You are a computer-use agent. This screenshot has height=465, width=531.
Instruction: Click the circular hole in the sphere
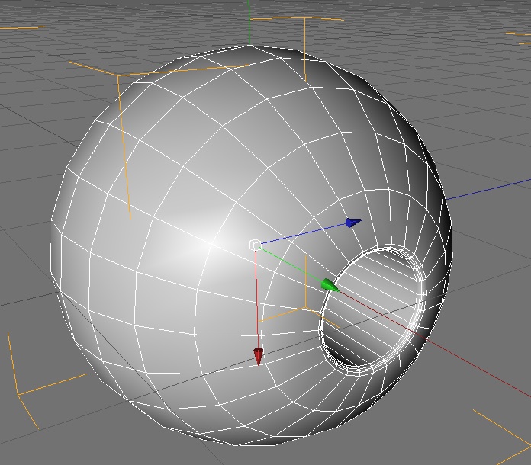(372, 311)
